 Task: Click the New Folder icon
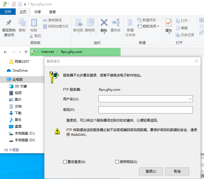pyautogui.click(x=130, y=23)
